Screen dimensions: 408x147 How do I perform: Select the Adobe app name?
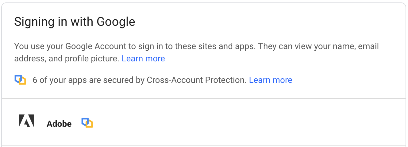click(x=59, y=124)
